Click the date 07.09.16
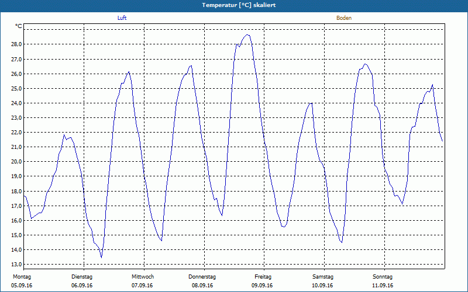 tap(142, 286)
